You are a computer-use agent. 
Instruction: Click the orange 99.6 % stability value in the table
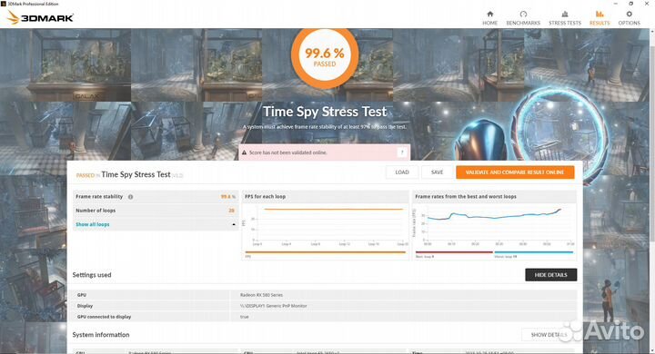tap(227, 197)
